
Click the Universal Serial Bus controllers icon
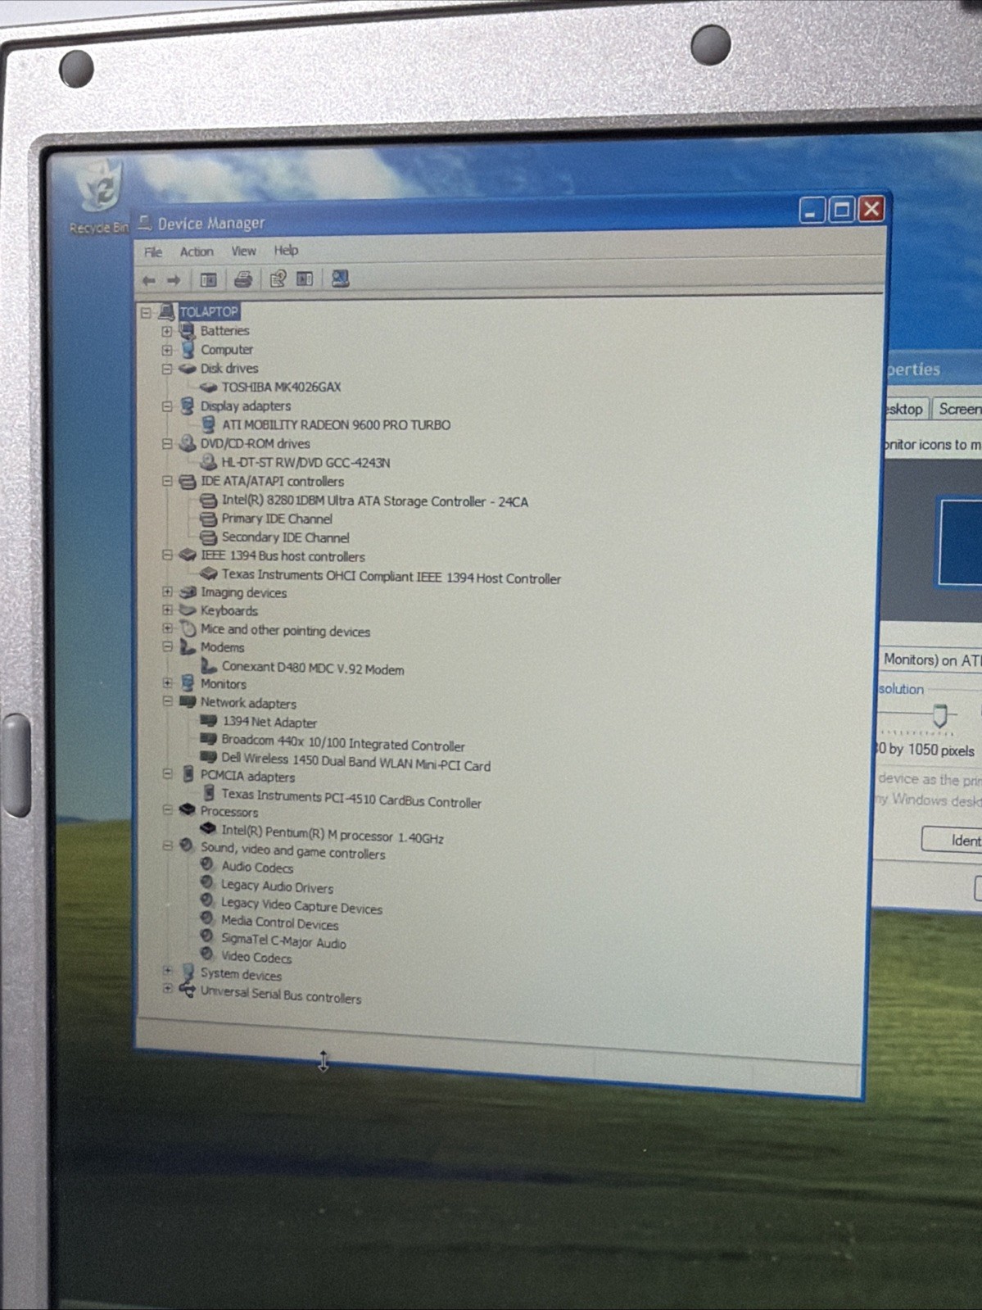(187, 990)
